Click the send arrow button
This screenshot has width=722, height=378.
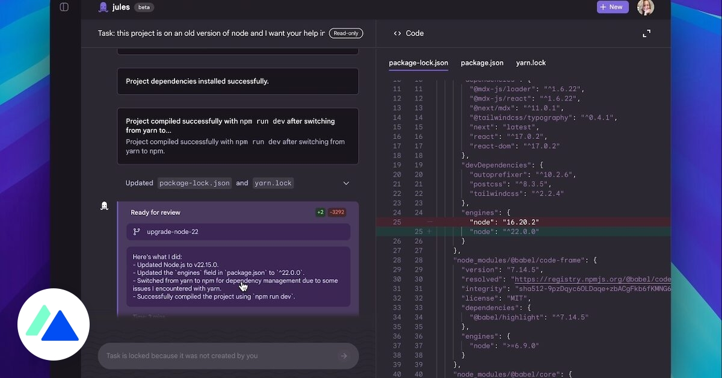click(x=344, y=356)
